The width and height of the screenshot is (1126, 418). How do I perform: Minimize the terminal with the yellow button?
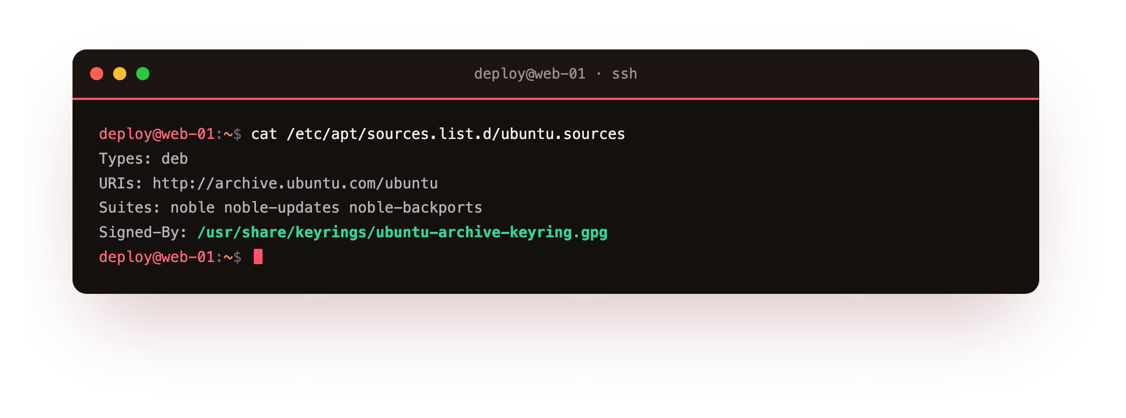(120, 74)
